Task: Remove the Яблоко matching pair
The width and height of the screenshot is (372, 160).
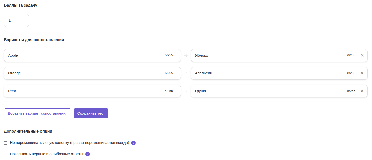Action: pyautogui.click(x=362, y=55)
